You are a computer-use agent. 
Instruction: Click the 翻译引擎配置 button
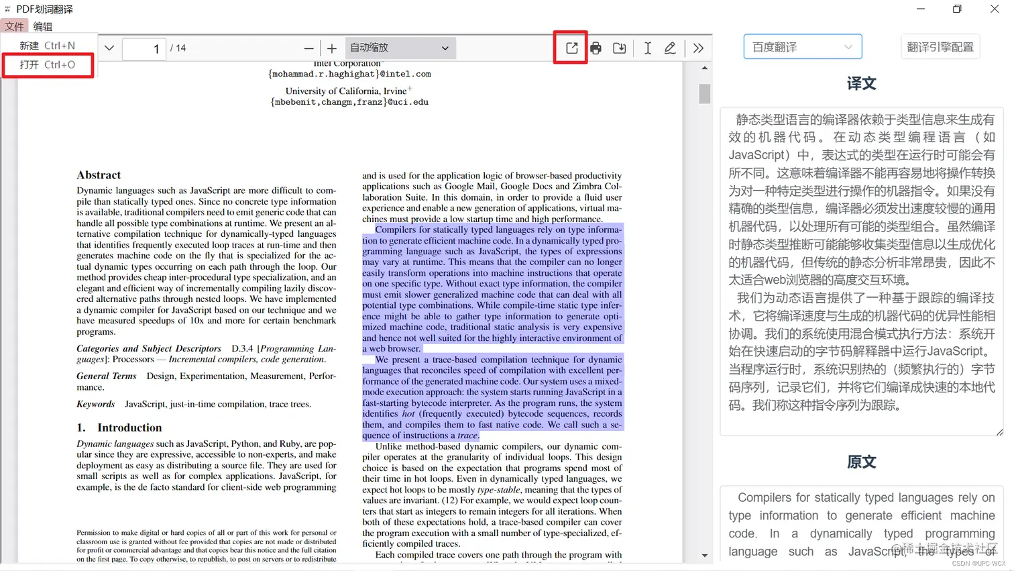click(x=940, y=47)
